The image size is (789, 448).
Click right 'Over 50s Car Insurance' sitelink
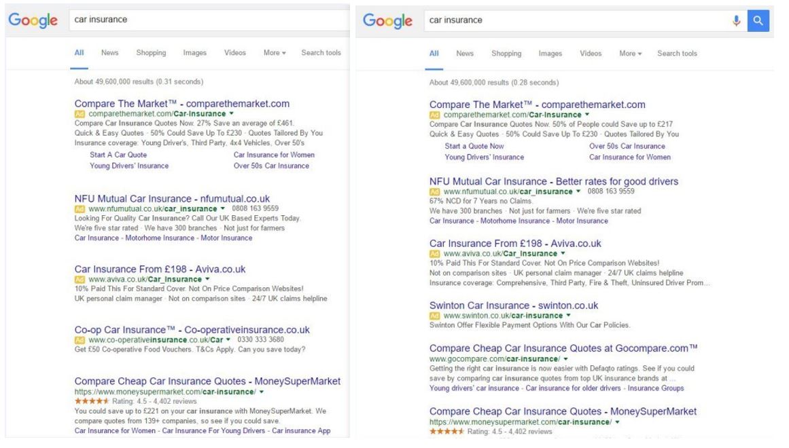[627, 146]
